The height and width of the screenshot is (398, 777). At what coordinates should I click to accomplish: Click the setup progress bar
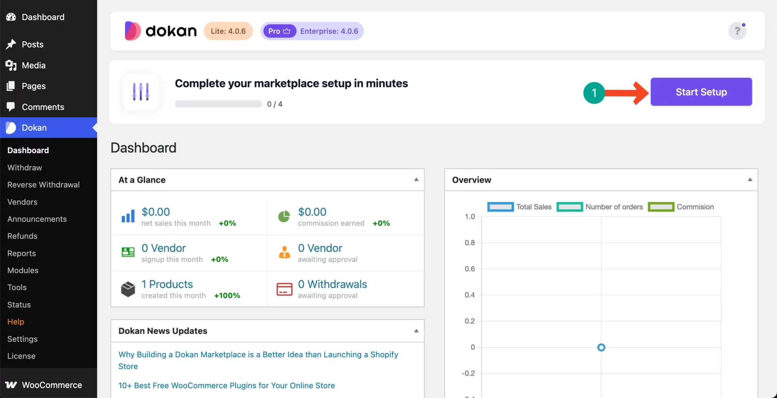[x=219, y=104]
